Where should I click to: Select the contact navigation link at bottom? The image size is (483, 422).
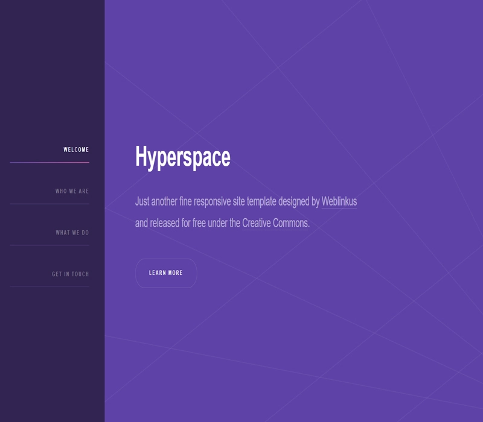coord(69,273)
